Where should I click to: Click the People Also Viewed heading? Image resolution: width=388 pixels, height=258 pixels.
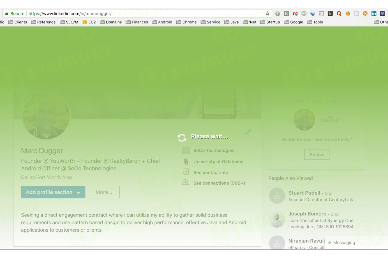290,178
